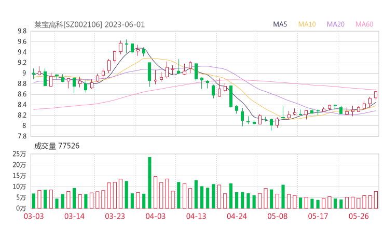Toggle the MA5 legend label
Image resolution: width=384 pixels, height=228 pixels.
280,24
